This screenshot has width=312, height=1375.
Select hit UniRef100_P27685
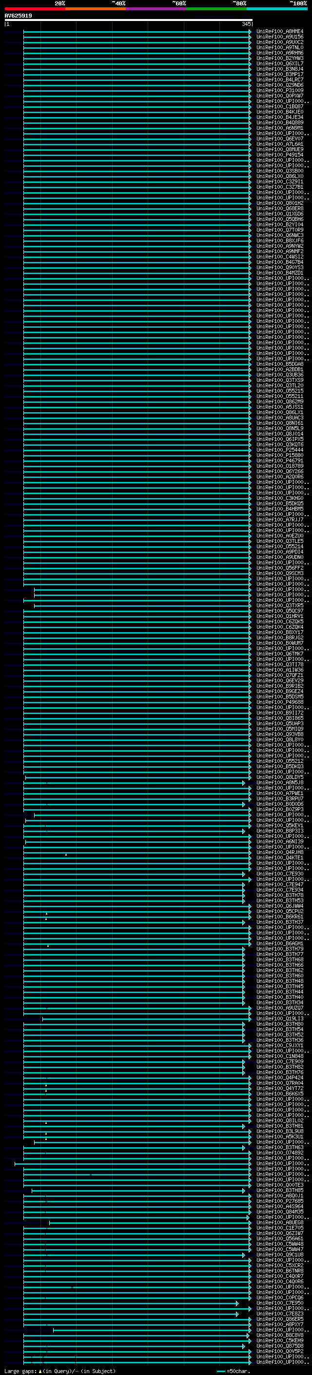(x=280, y=1201)
